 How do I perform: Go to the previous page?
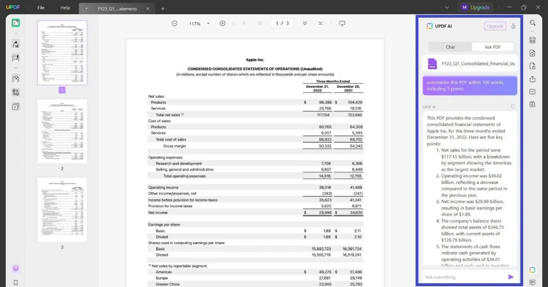(260, 23)
